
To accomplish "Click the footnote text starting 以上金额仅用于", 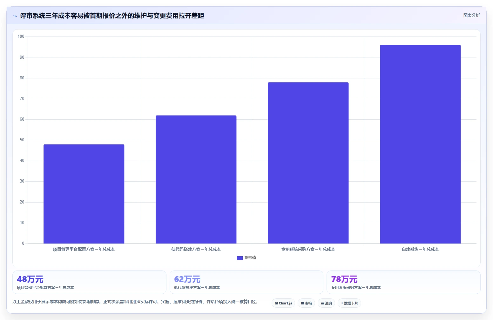I will click(136, 302).
